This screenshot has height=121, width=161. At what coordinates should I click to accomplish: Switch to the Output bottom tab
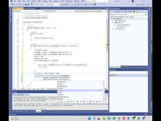[39, 111]
